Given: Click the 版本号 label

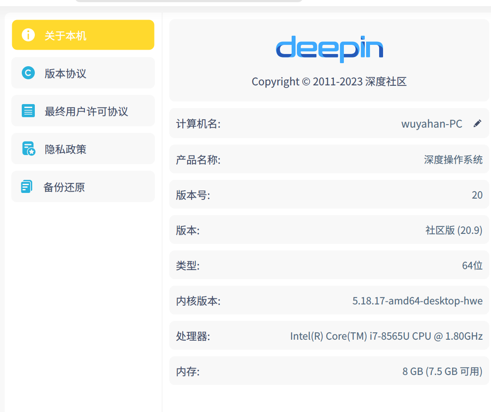Looking at the screenshot, I should (x=193, y=195).
